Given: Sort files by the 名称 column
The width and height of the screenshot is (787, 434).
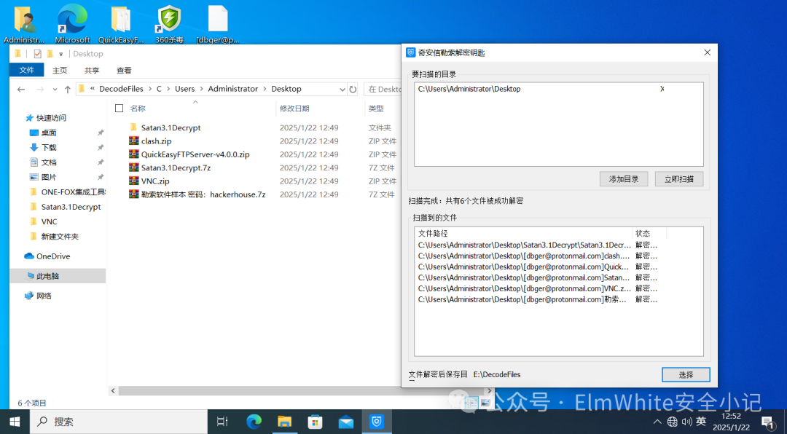Looking at the screenshot, I should (138, 108).
